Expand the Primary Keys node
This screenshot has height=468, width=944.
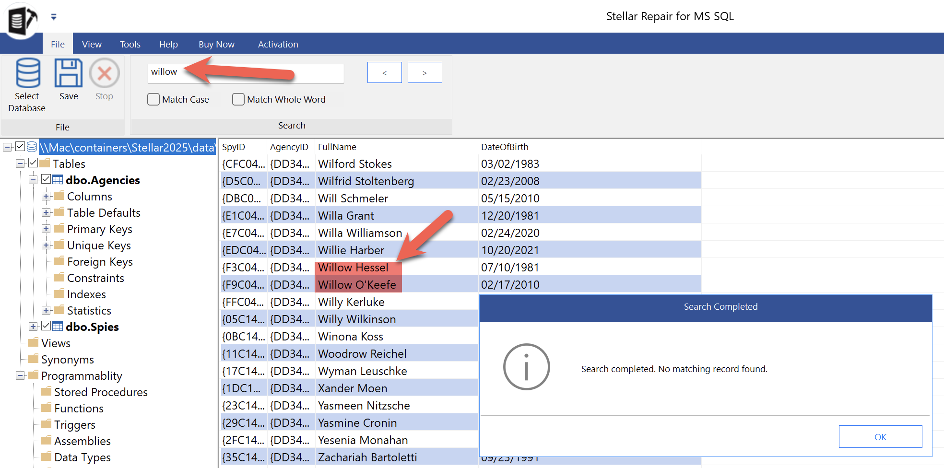[x=46, y=229]
